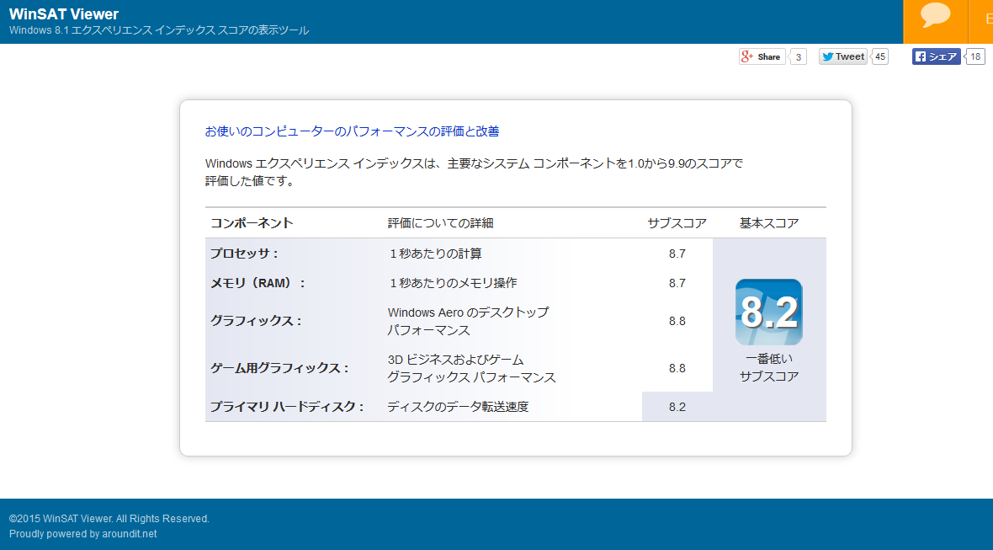Click the Google+ Share button

pos(762,56)
